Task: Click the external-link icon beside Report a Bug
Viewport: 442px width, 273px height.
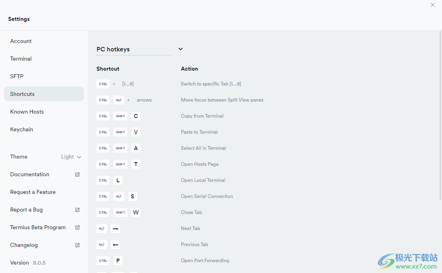Action: pos(77,210)
